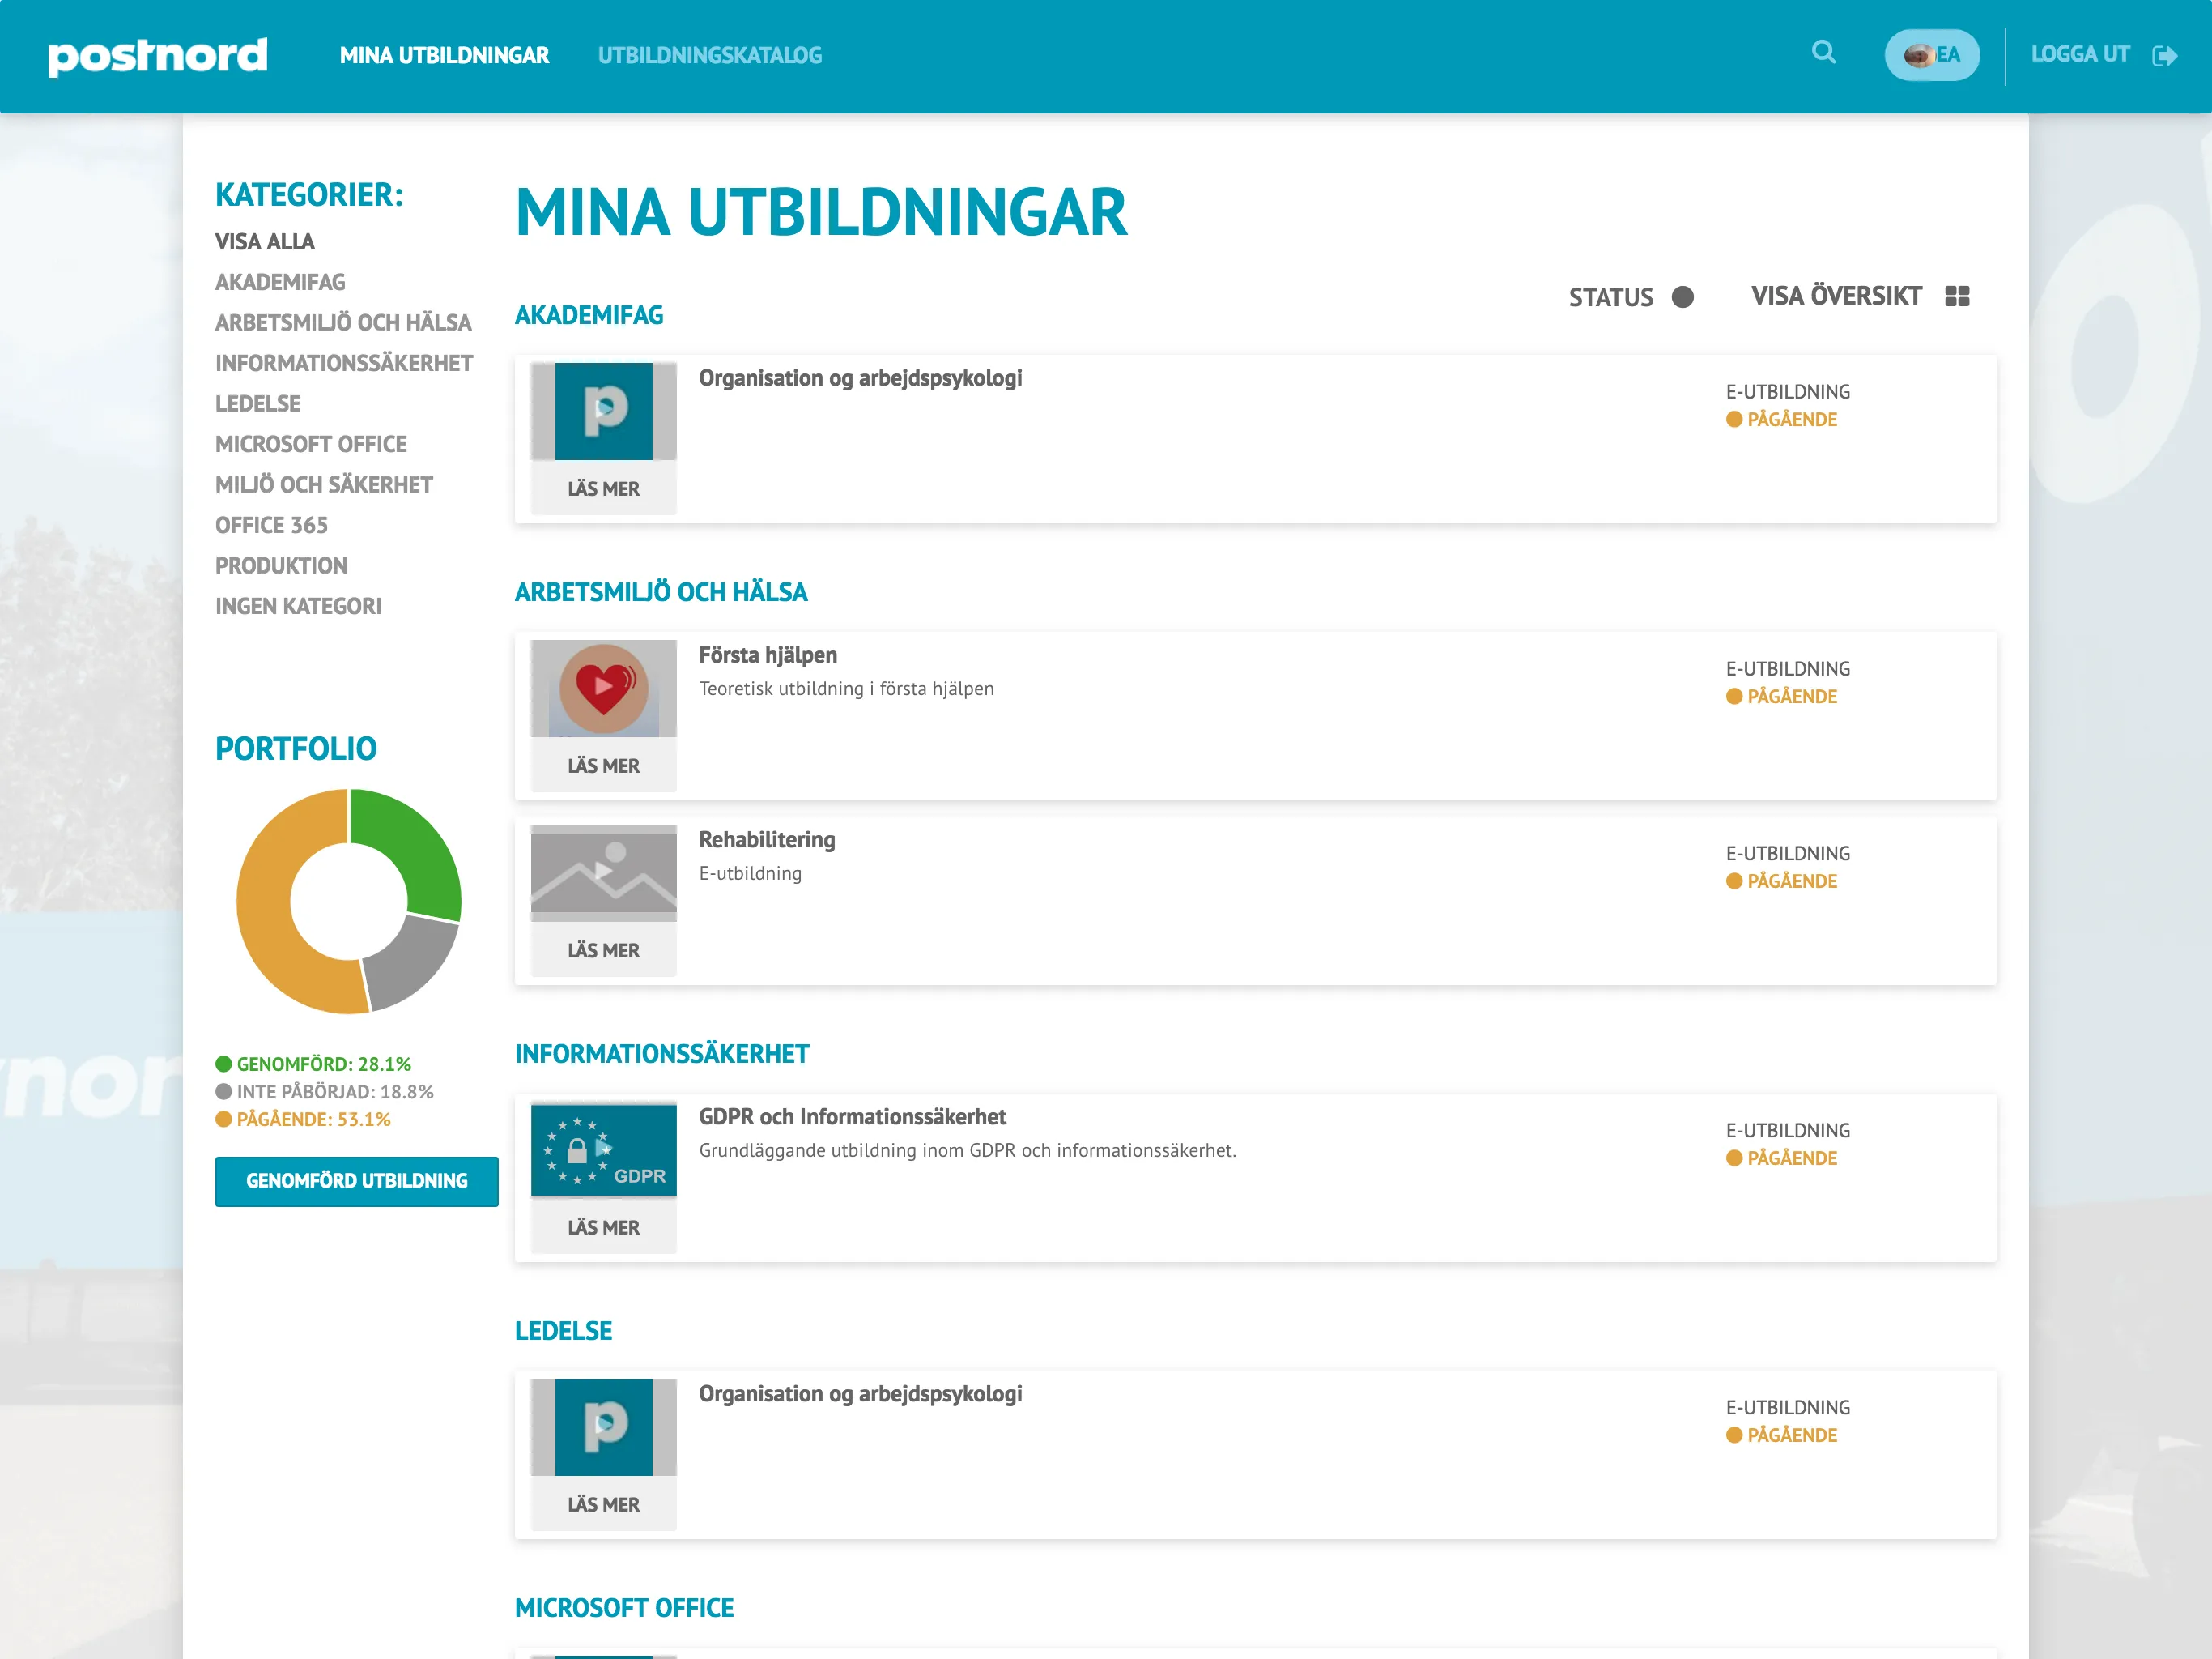Select MINA UTBILDNINGAR in the top navigation
This screenshot has height=1659, width=2212.
click(x=444, y=56)
